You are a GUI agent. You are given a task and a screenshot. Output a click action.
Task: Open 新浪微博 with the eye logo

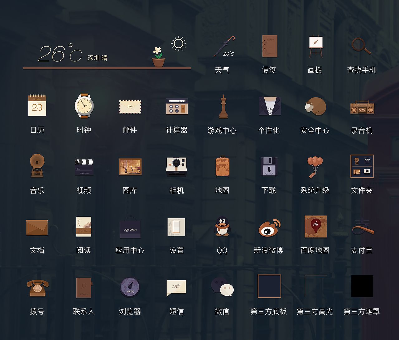coord(269,227)
